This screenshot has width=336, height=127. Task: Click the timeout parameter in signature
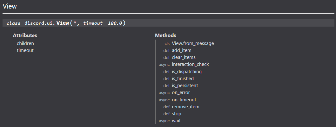pyautogui.click(x=93, y=23)
